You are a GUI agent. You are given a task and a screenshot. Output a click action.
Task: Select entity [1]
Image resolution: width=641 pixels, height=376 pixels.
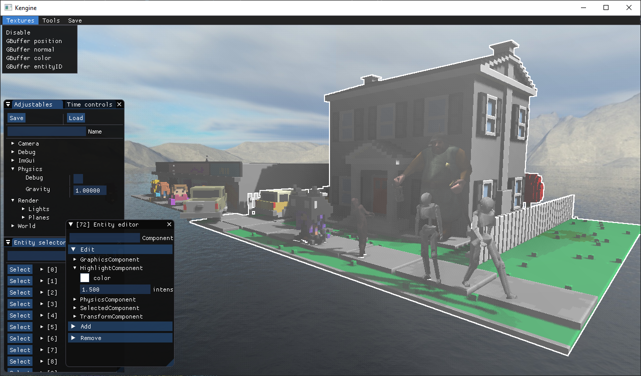point(20,281)
